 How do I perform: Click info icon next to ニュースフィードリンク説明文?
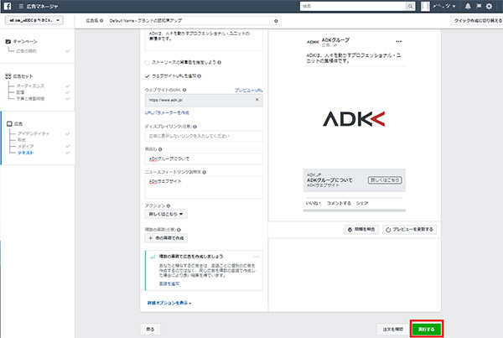point(205,172)
